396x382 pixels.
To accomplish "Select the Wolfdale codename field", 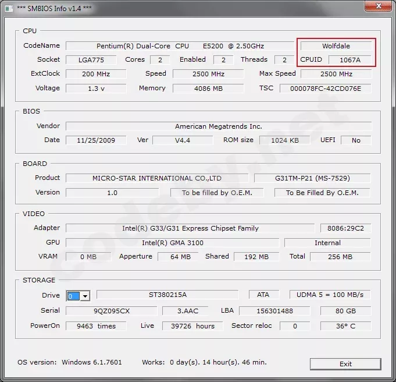I will pos(336,45).
